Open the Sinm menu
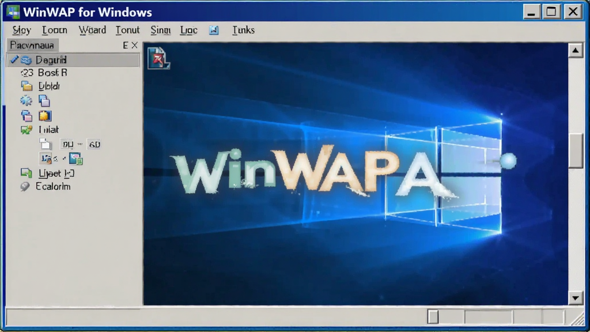The image size is (590, 332). click(161, 30)
